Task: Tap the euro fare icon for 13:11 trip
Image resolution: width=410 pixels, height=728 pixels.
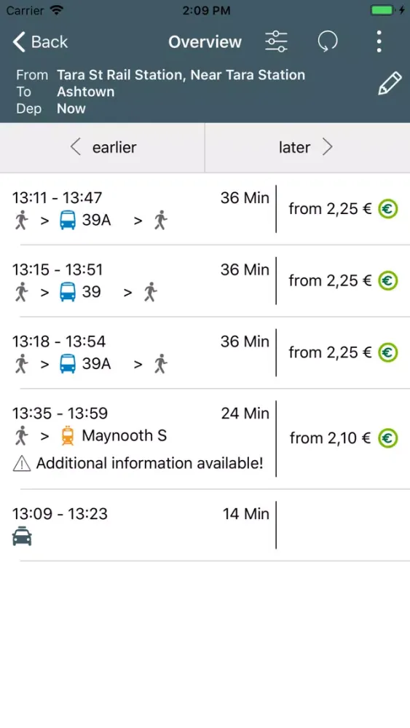Action: click(387, 209)
